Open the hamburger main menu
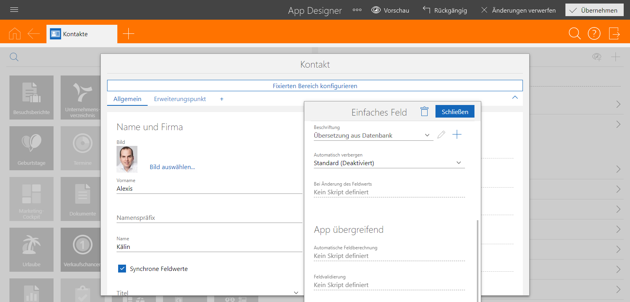This screenshot has height=302, width=630. (x=14, y=10)
